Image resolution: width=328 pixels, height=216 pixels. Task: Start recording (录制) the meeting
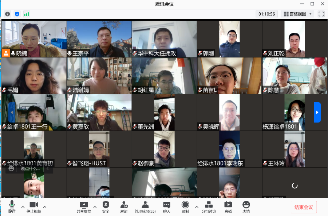185,207
